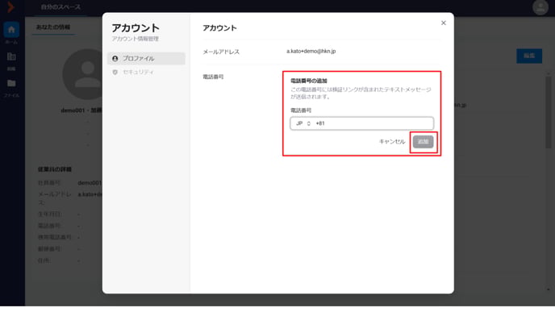Open the Home icon in left navigation
This screenshot has height=312, width=555.
pos(11,30)
